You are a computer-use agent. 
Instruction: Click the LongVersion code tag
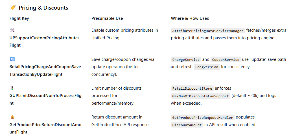coord(207,67)
